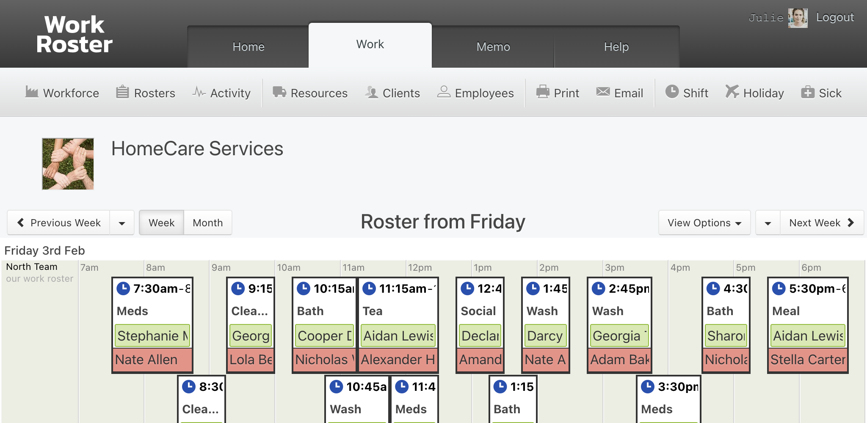Viewport: 867px width, 423px height.
Task: Click the Print printer icon
Action: [543, 92]
